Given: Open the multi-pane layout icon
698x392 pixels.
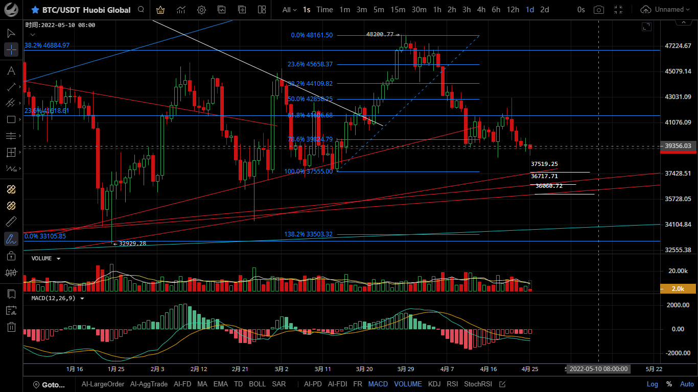Looking at the screenshot, I should click(x=262, y=10).
